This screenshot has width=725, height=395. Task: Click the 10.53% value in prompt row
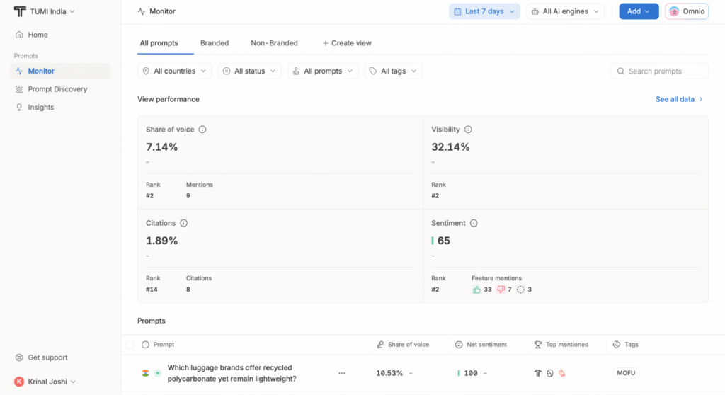[x=389, y=373]
